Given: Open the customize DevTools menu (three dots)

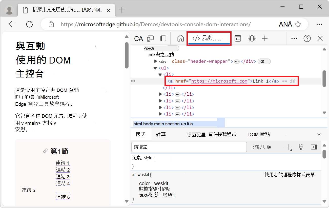Looking at the screenshot, I should (294, 38).
